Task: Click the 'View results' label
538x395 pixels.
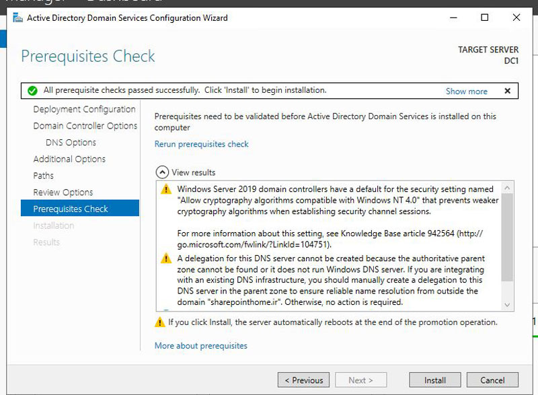Action: pos(194,172)
